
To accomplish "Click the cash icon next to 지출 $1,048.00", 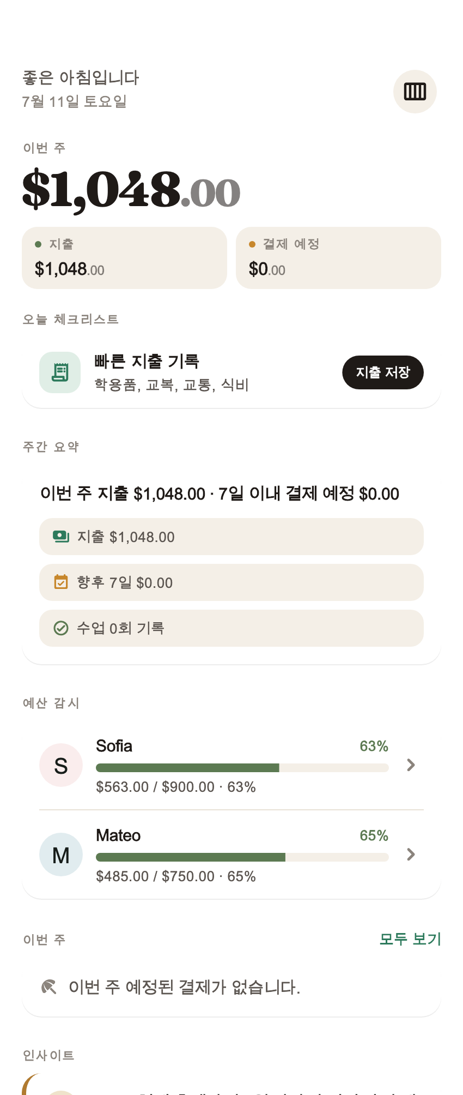I will tap(61, 537).
